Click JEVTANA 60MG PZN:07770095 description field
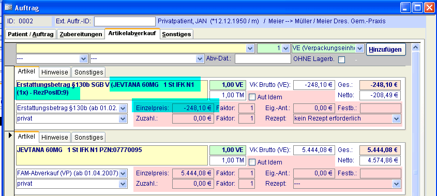437x196 pixels. point(112,155)
